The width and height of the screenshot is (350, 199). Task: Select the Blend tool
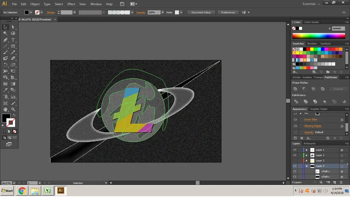pos(13,90)
